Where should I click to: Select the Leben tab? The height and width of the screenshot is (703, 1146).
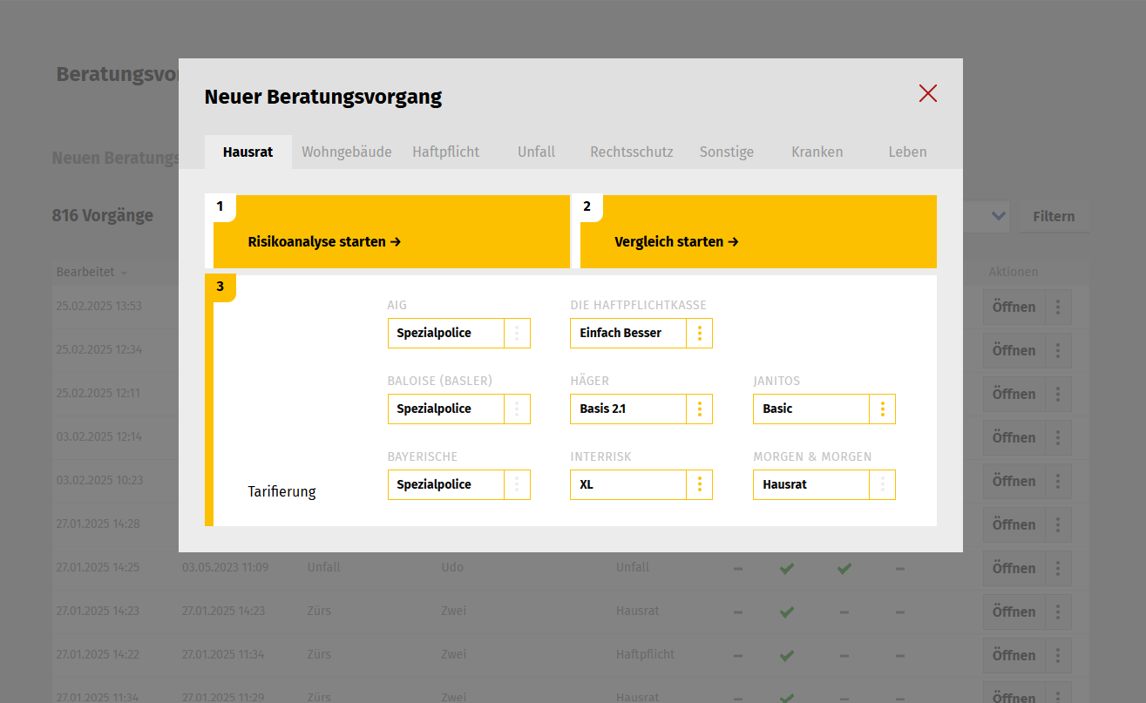(907, 151)
